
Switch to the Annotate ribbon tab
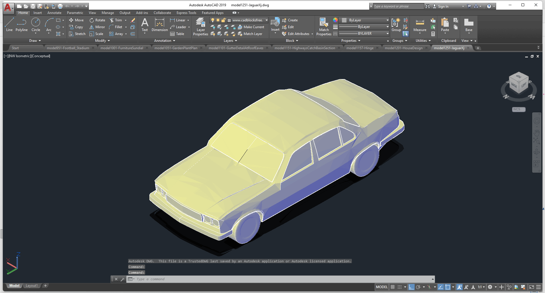coord(54,13)
